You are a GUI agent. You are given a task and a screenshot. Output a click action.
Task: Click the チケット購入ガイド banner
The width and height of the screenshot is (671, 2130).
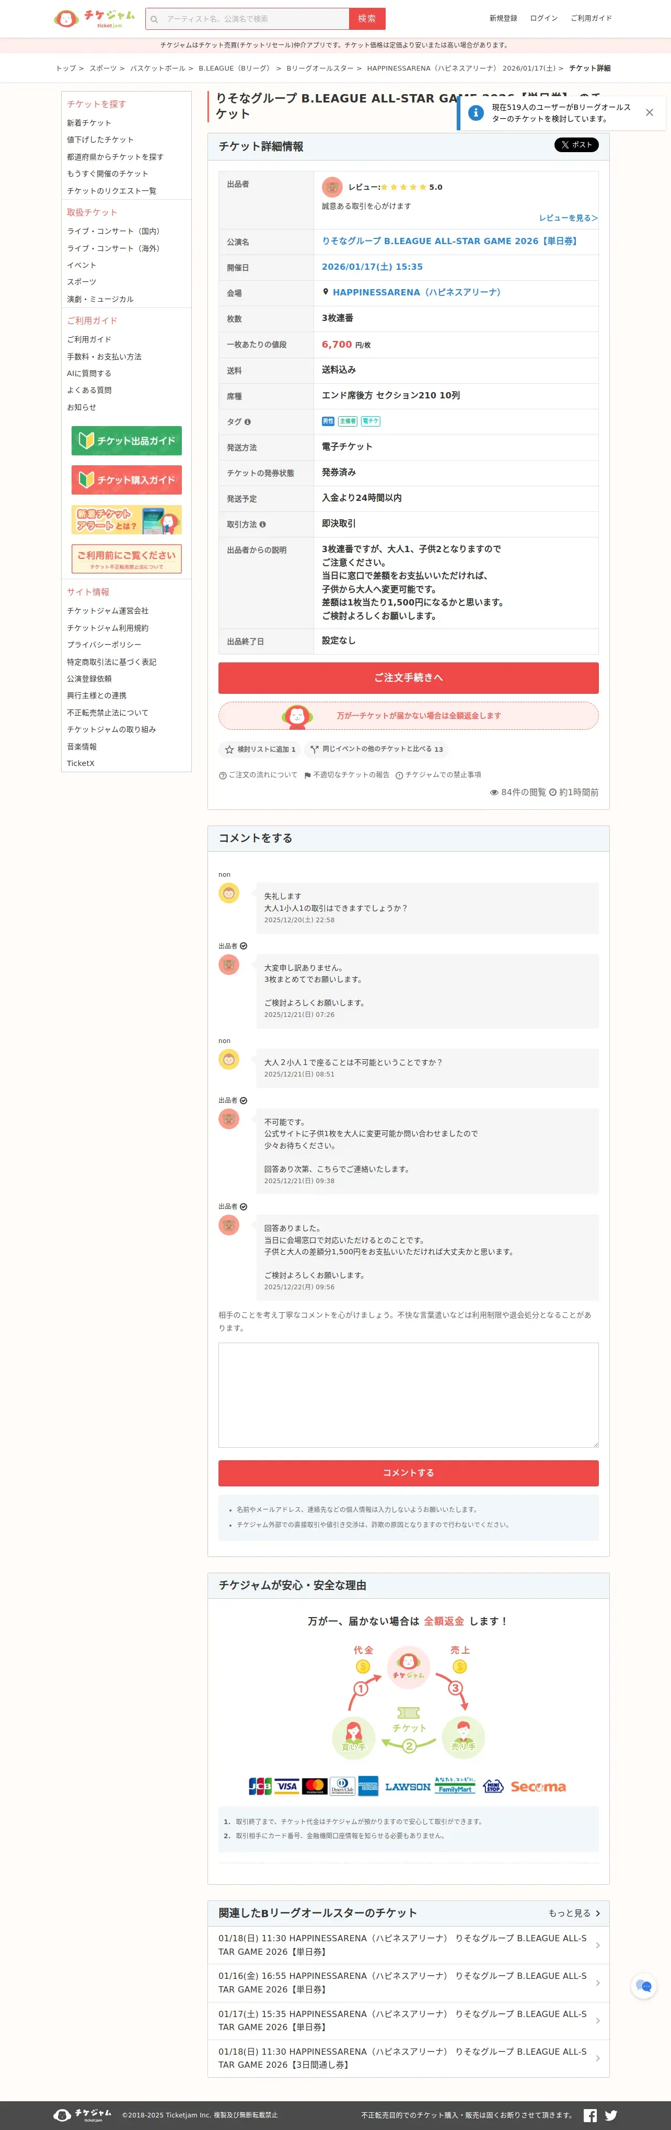click(x=126, y=479)
